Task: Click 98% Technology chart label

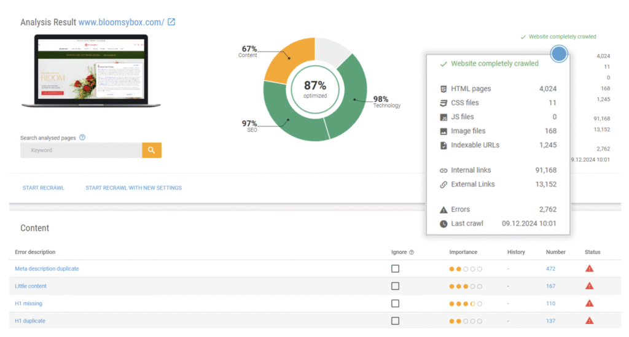Action: 386,102
